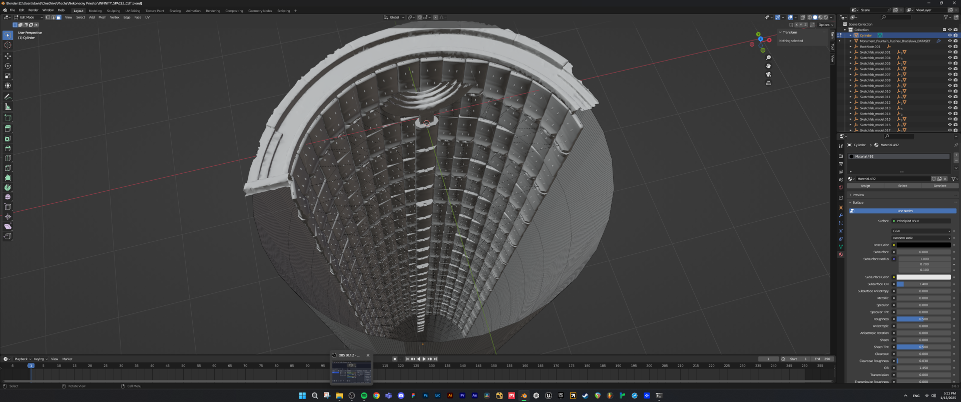Hide Cylinder in viewport with eye icon
Screen dimensions: 961x402
[x=950, y=36]
